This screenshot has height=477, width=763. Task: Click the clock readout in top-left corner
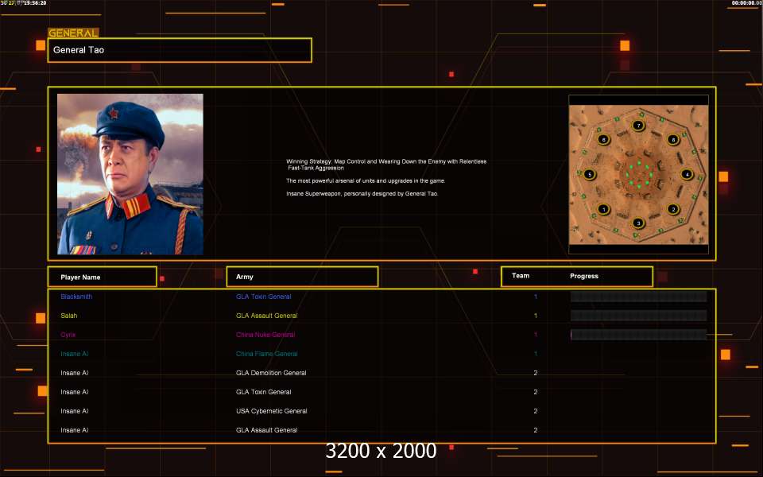click(24, 3)
